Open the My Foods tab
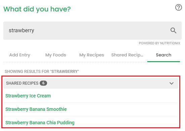185x131 pixels. (56, 55)
